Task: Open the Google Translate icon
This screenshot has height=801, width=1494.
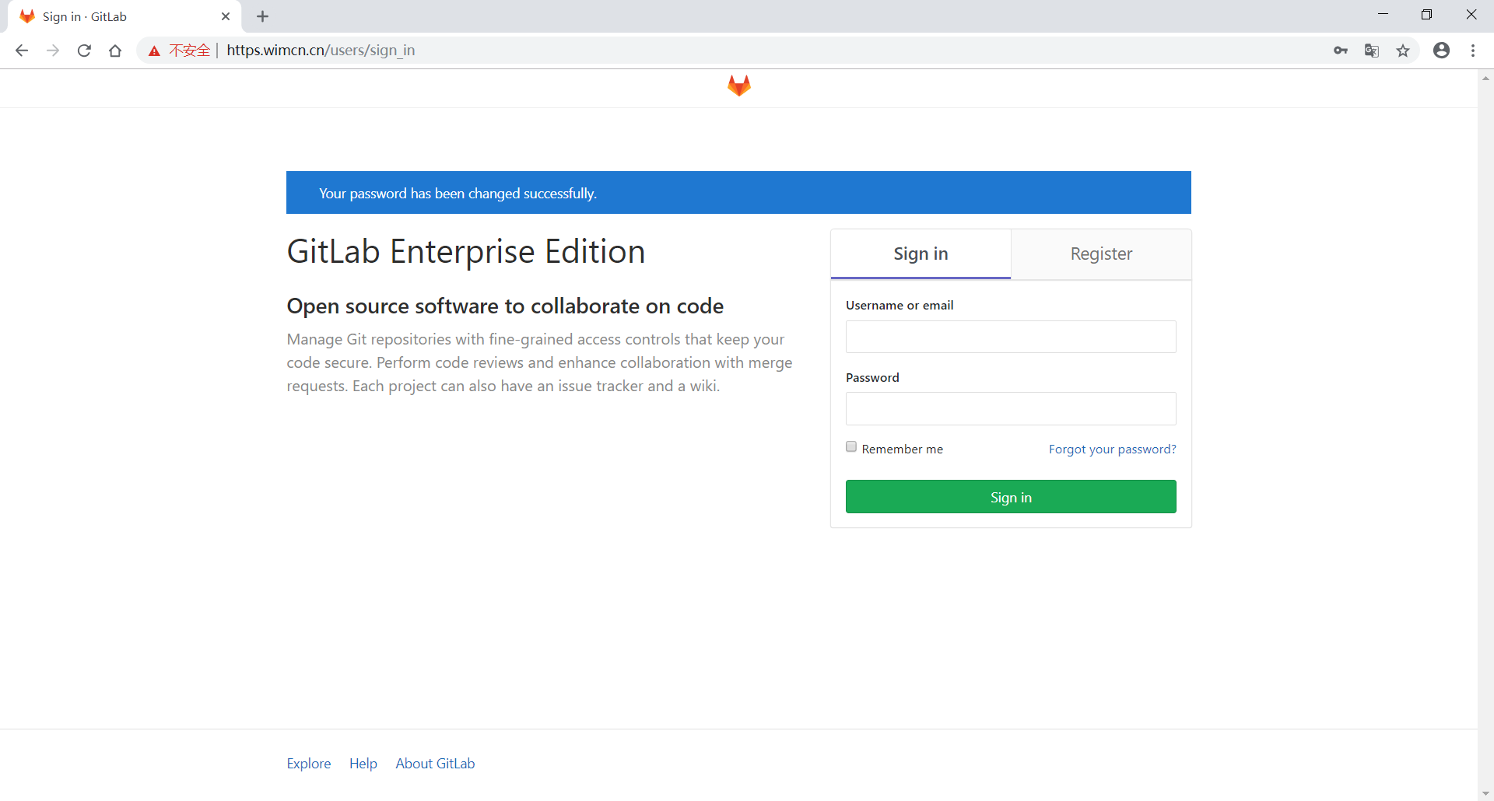Action: [x=1372, y=50]
